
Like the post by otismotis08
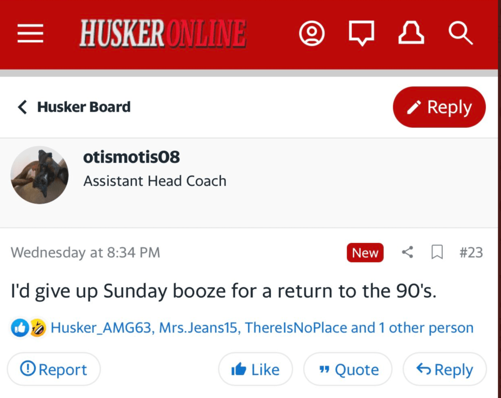pos(255,370)
